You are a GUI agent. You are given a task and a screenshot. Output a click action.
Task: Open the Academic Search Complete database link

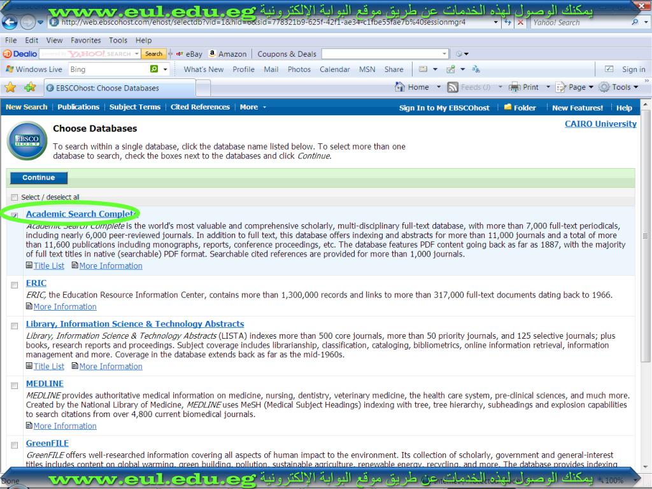pos(81,214)
